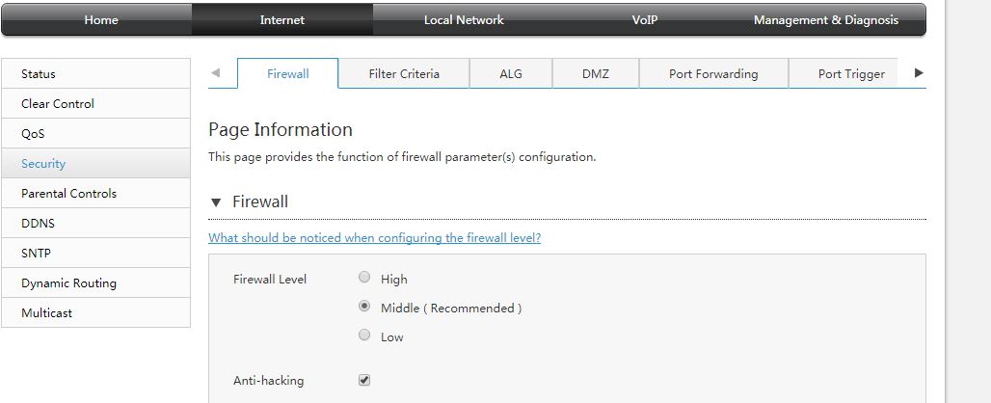Switch to the Port Trigger tab
The height and width of the screenshot is (403, 991).
(851, 73)
